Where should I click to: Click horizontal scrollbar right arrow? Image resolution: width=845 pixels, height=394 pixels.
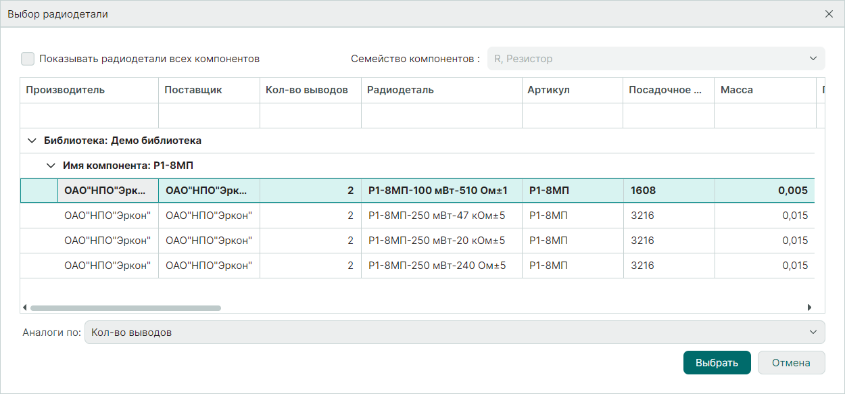tap(809, 307)
